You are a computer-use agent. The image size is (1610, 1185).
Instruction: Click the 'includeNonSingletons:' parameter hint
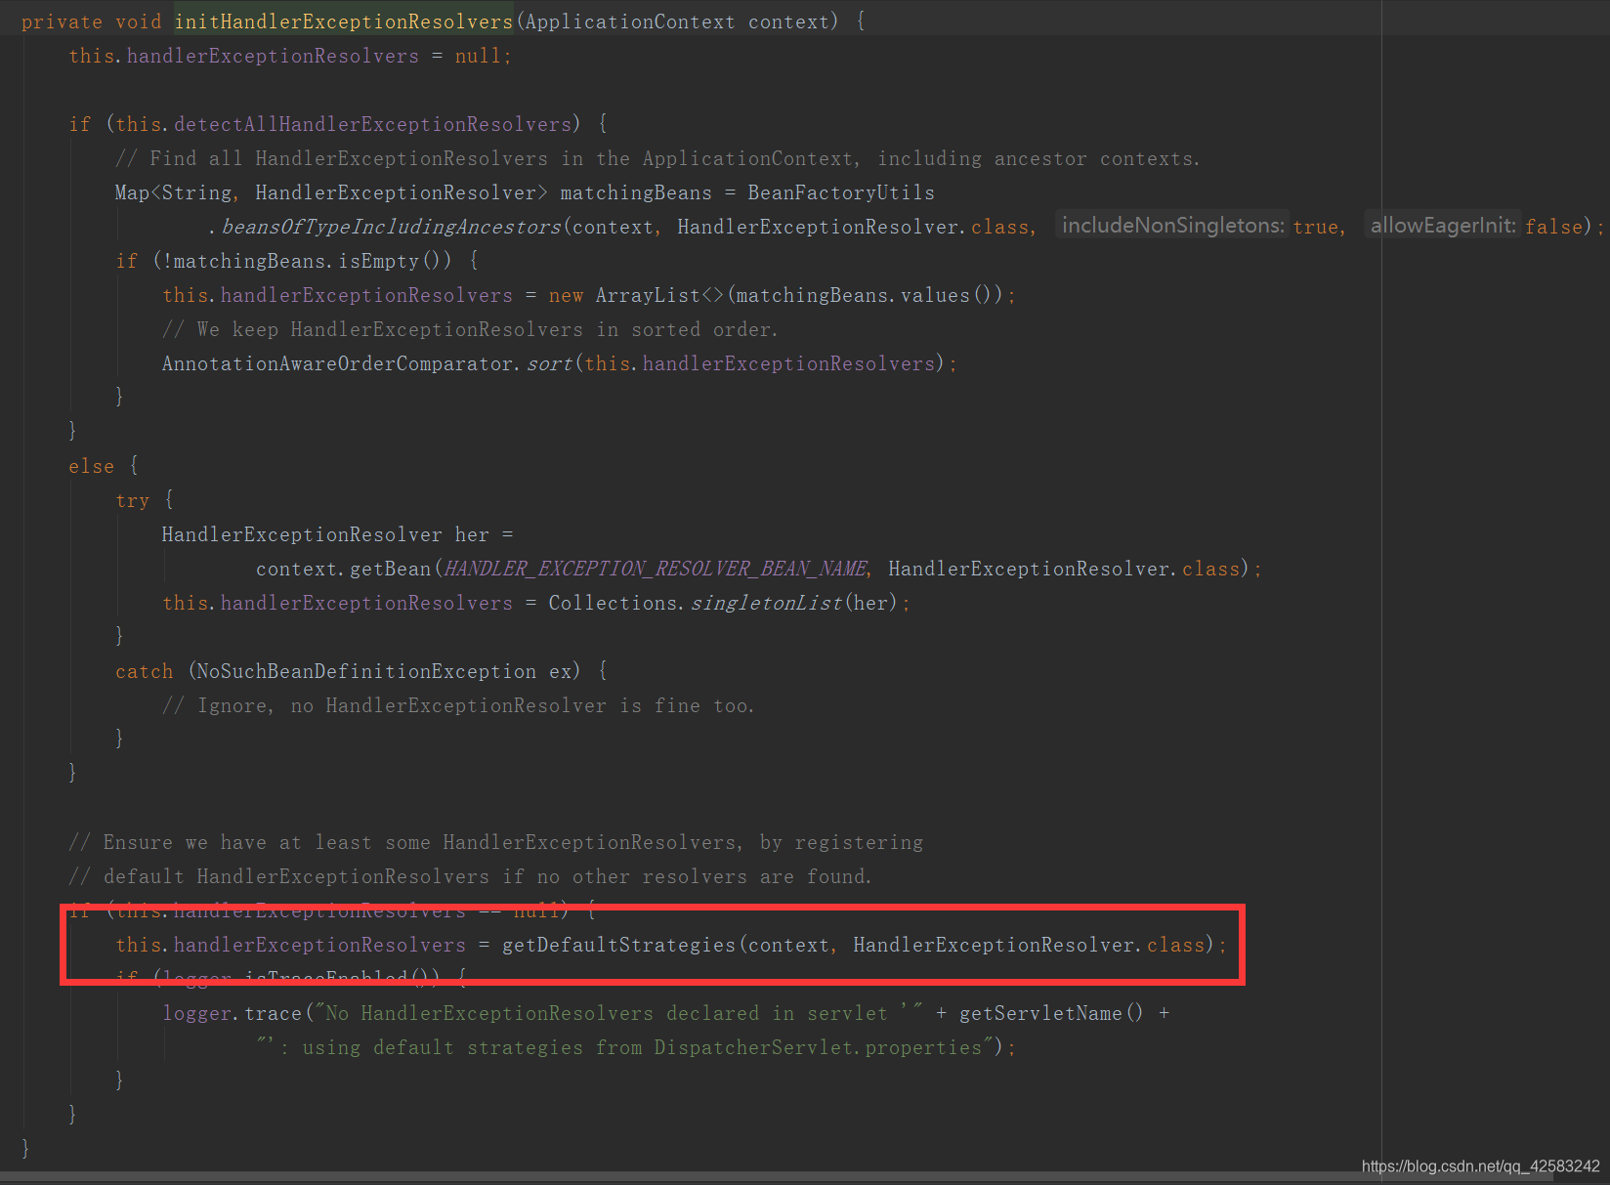(1172, 226)
